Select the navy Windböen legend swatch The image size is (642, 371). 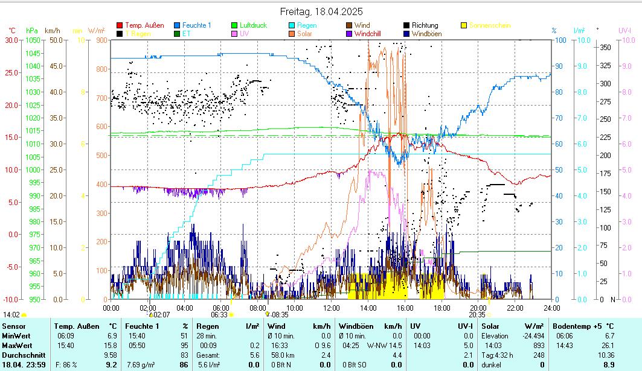[407, 34]
